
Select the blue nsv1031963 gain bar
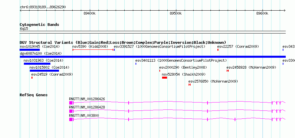pos(37,64)
